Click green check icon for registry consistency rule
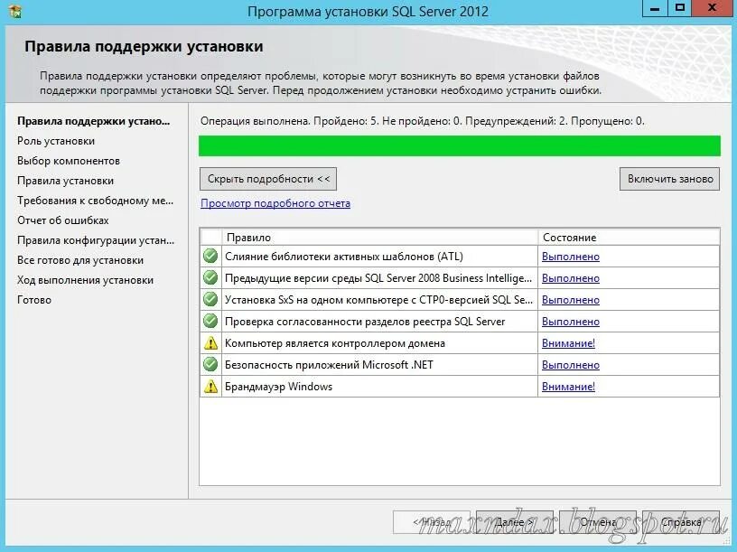 tap(210, 321)
